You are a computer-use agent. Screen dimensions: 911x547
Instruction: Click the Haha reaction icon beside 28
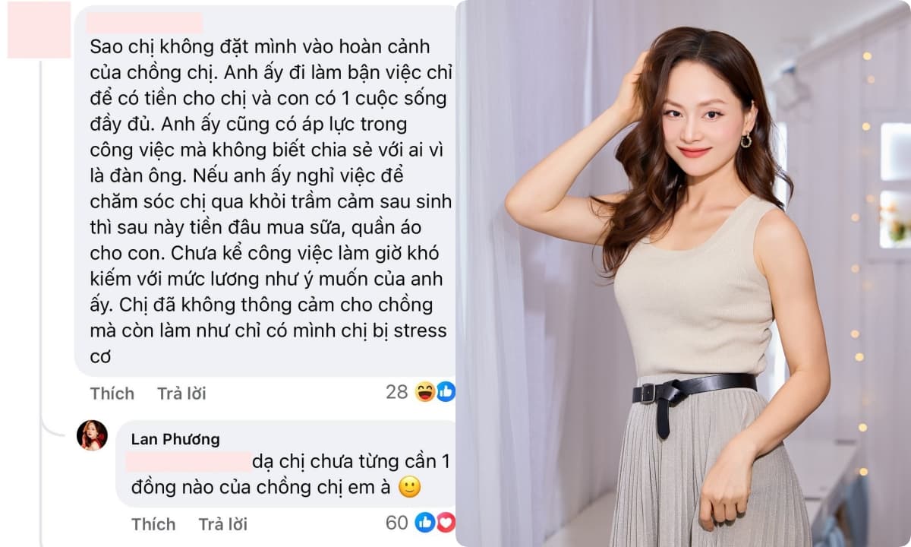424,392
